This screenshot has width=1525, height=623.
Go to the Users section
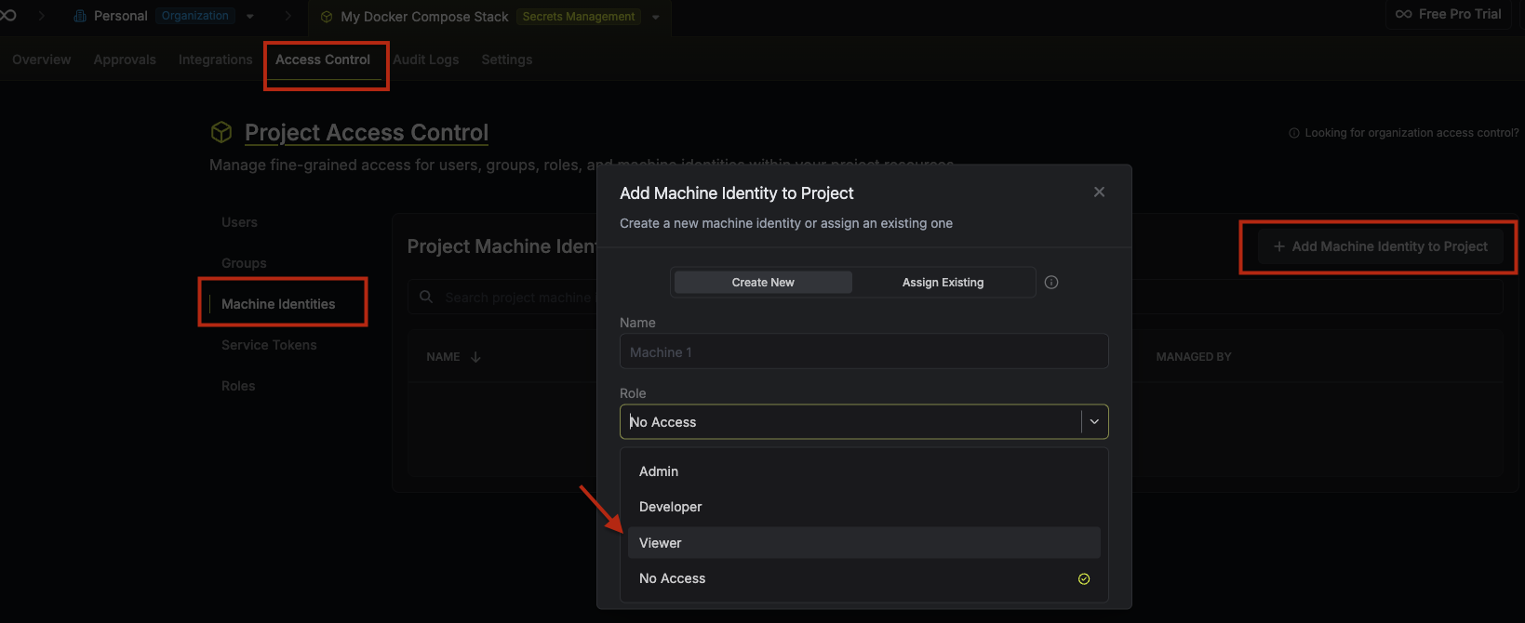tap(239, 222)
